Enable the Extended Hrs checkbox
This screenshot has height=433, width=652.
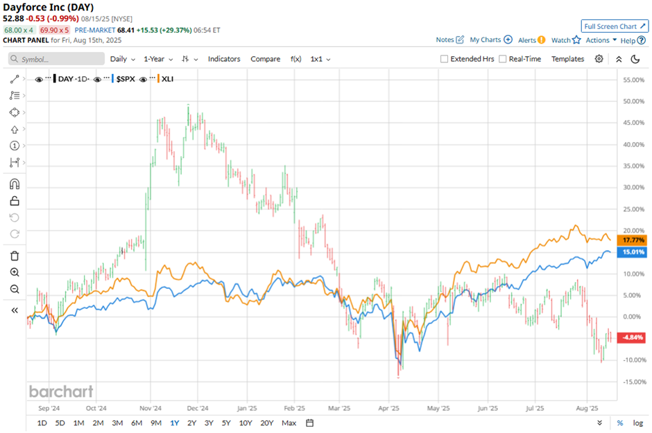click(x=444, y=59)
